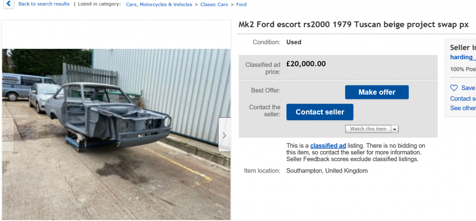Click Watch this item button

tap(368, 129)
